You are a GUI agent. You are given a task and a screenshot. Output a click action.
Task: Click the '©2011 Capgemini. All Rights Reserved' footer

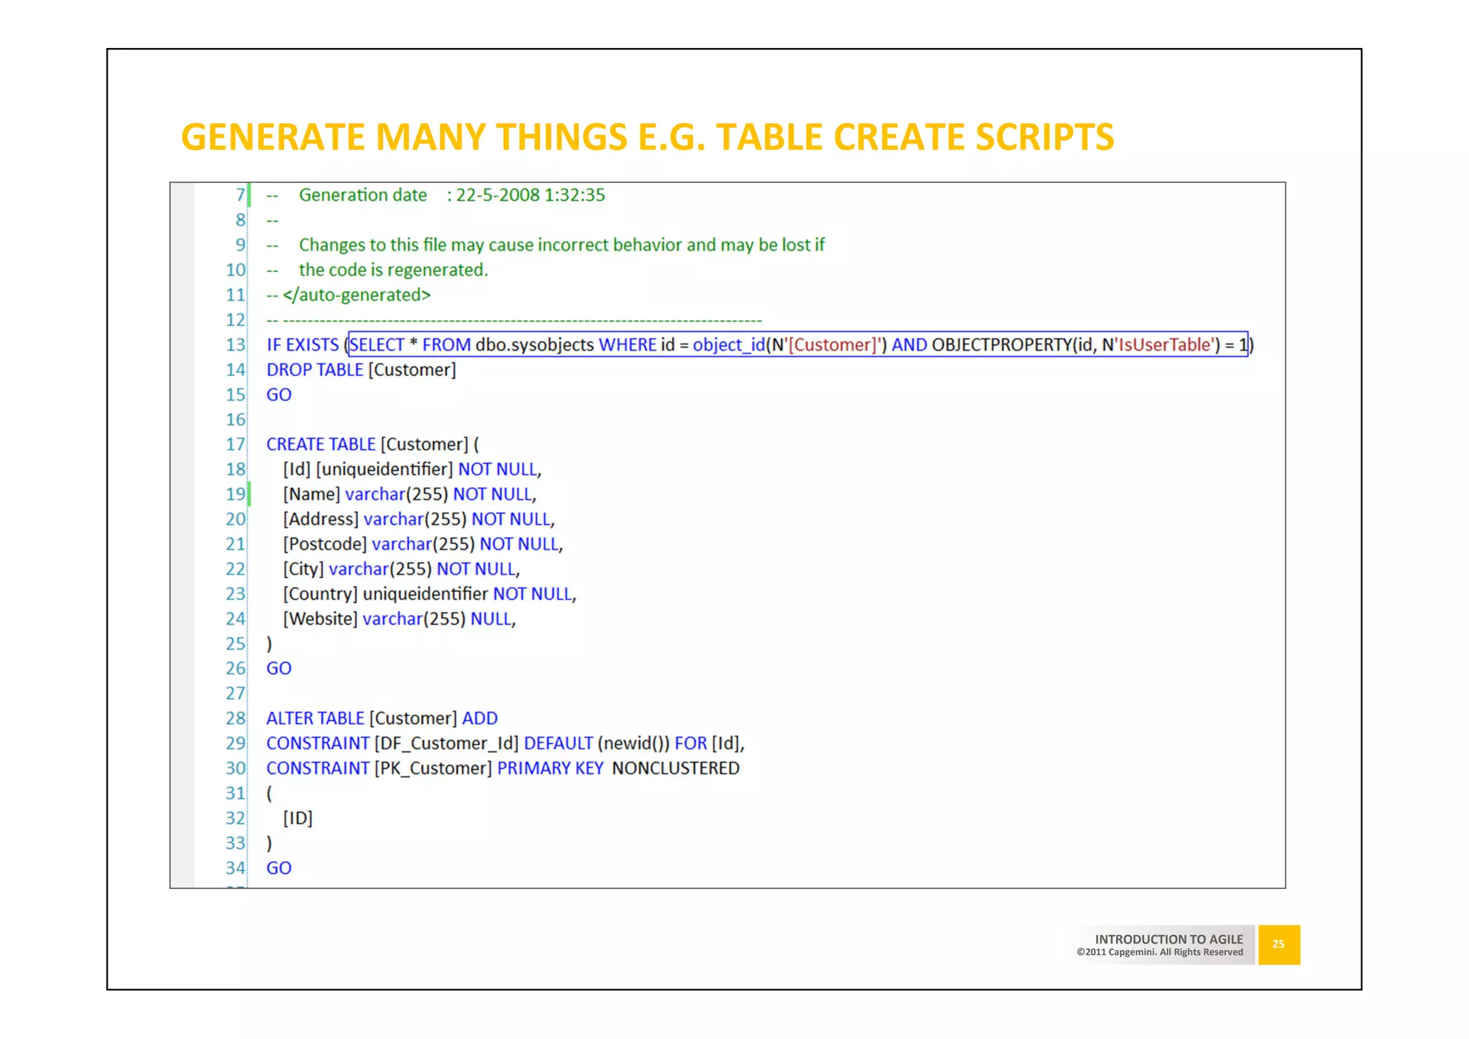point(1160,953)
